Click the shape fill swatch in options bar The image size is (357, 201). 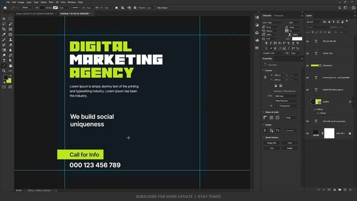point(42,8)
